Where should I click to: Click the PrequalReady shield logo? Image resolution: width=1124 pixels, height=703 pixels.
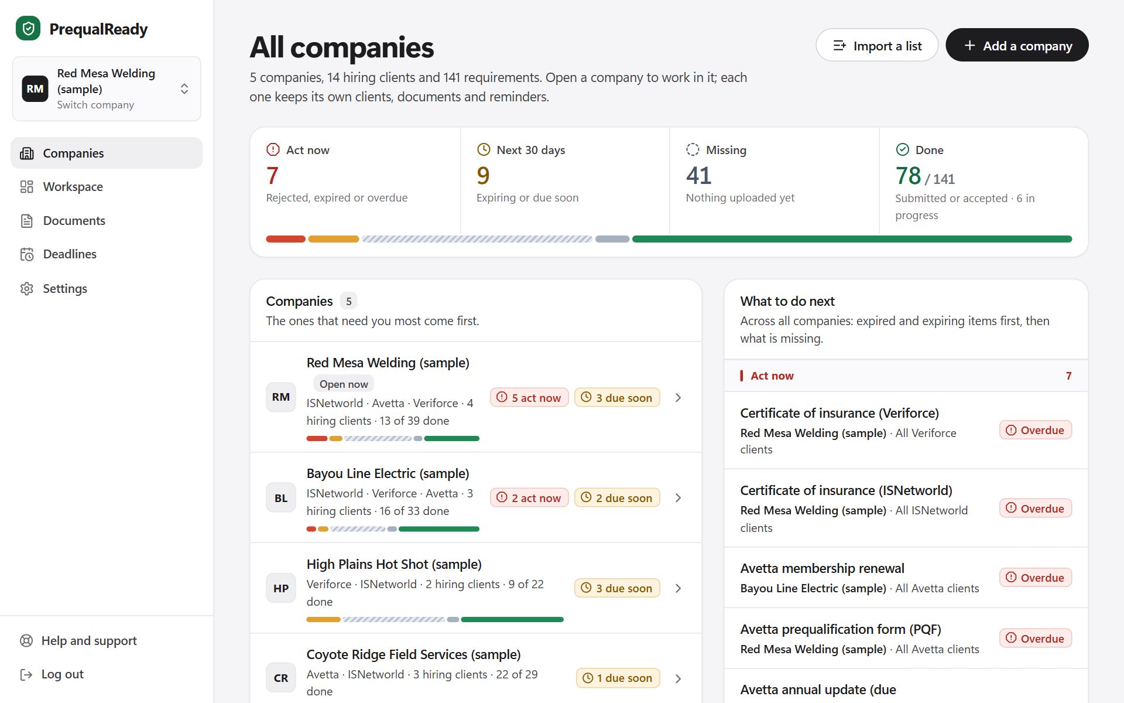click(28, 28)
